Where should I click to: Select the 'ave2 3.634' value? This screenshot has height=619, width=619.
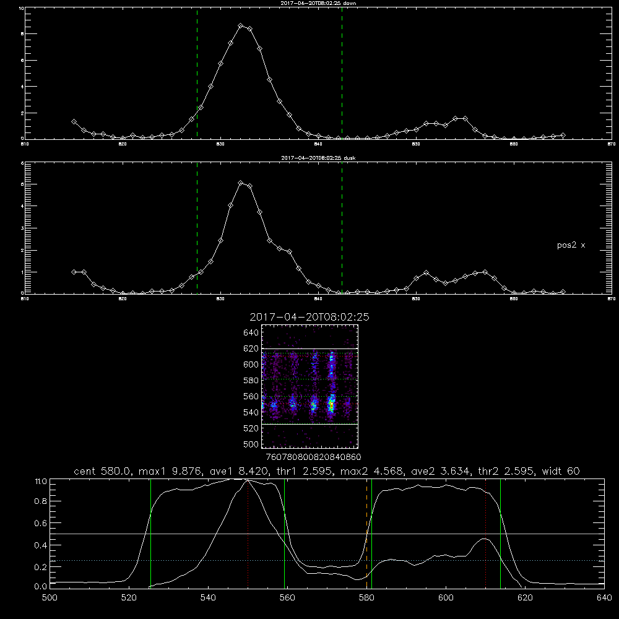(440, 471)
